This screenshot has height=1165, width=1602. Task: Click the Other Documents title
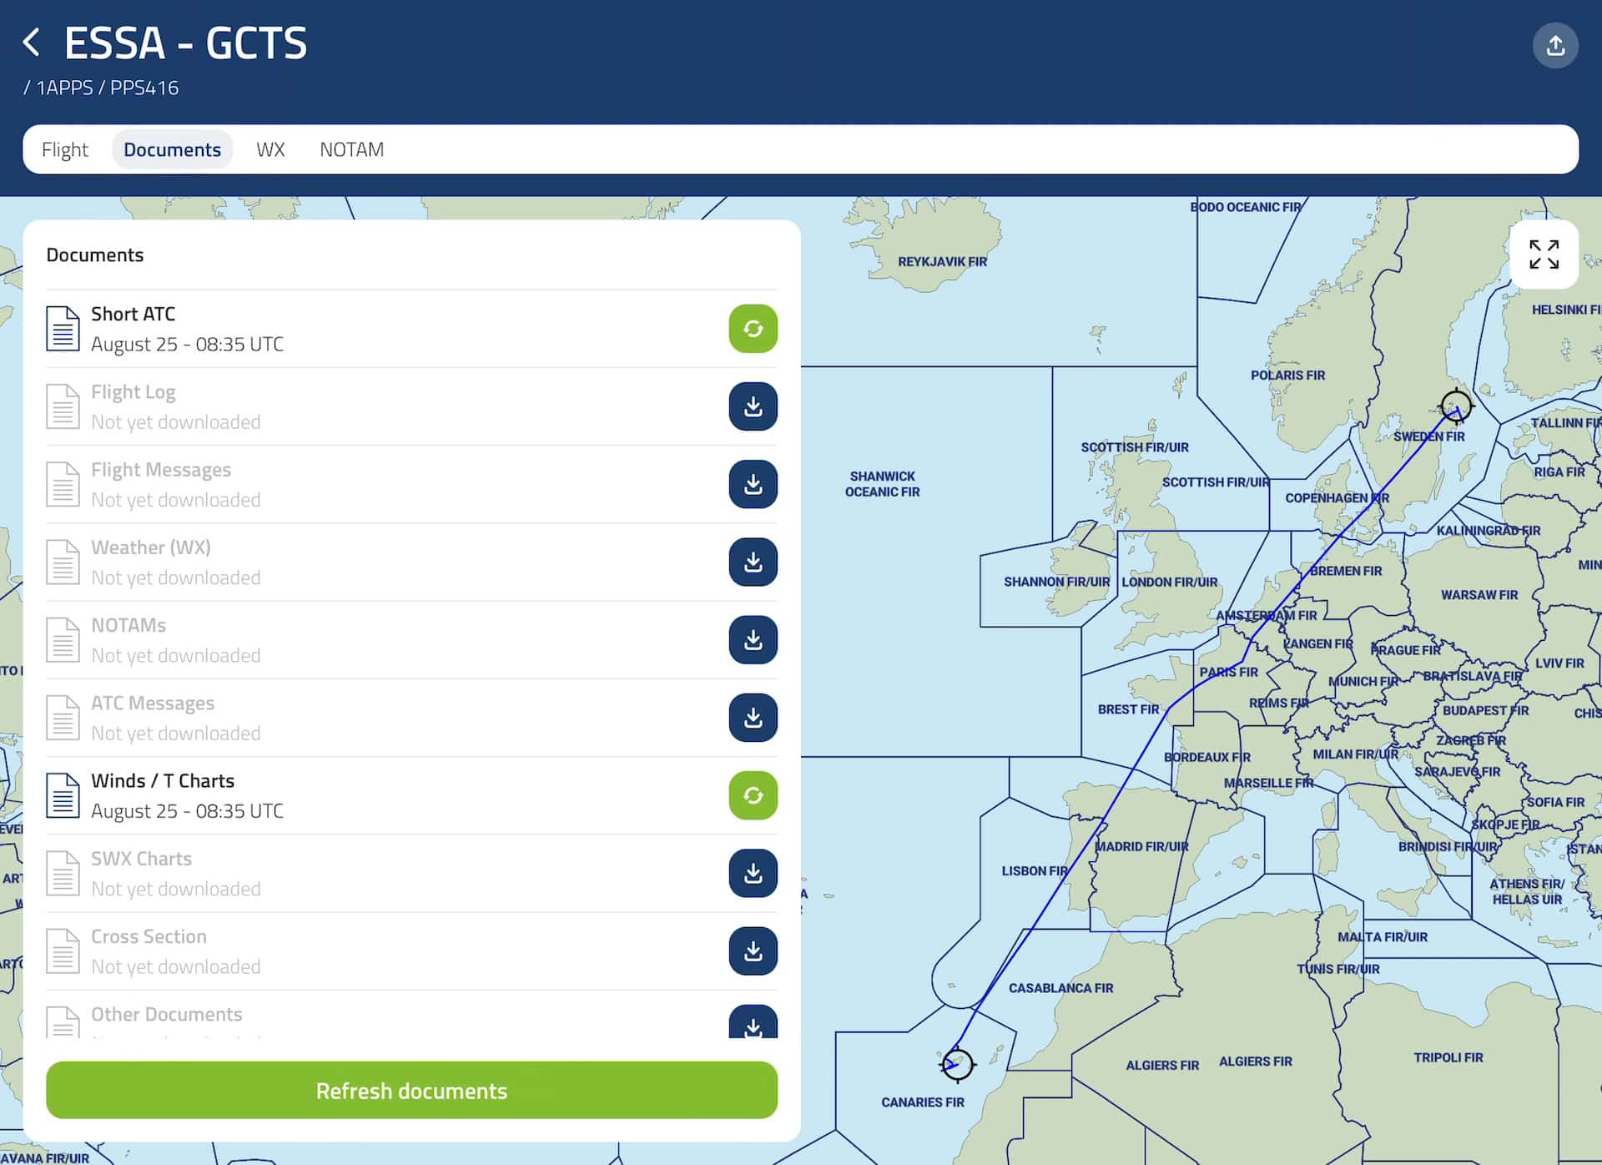click(166, 1014)
